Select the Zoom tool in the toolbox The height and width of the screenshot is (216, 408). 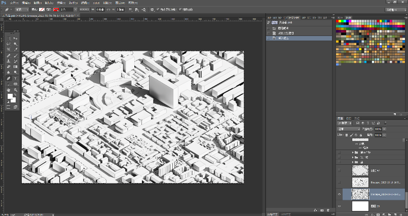coord(16,89)
